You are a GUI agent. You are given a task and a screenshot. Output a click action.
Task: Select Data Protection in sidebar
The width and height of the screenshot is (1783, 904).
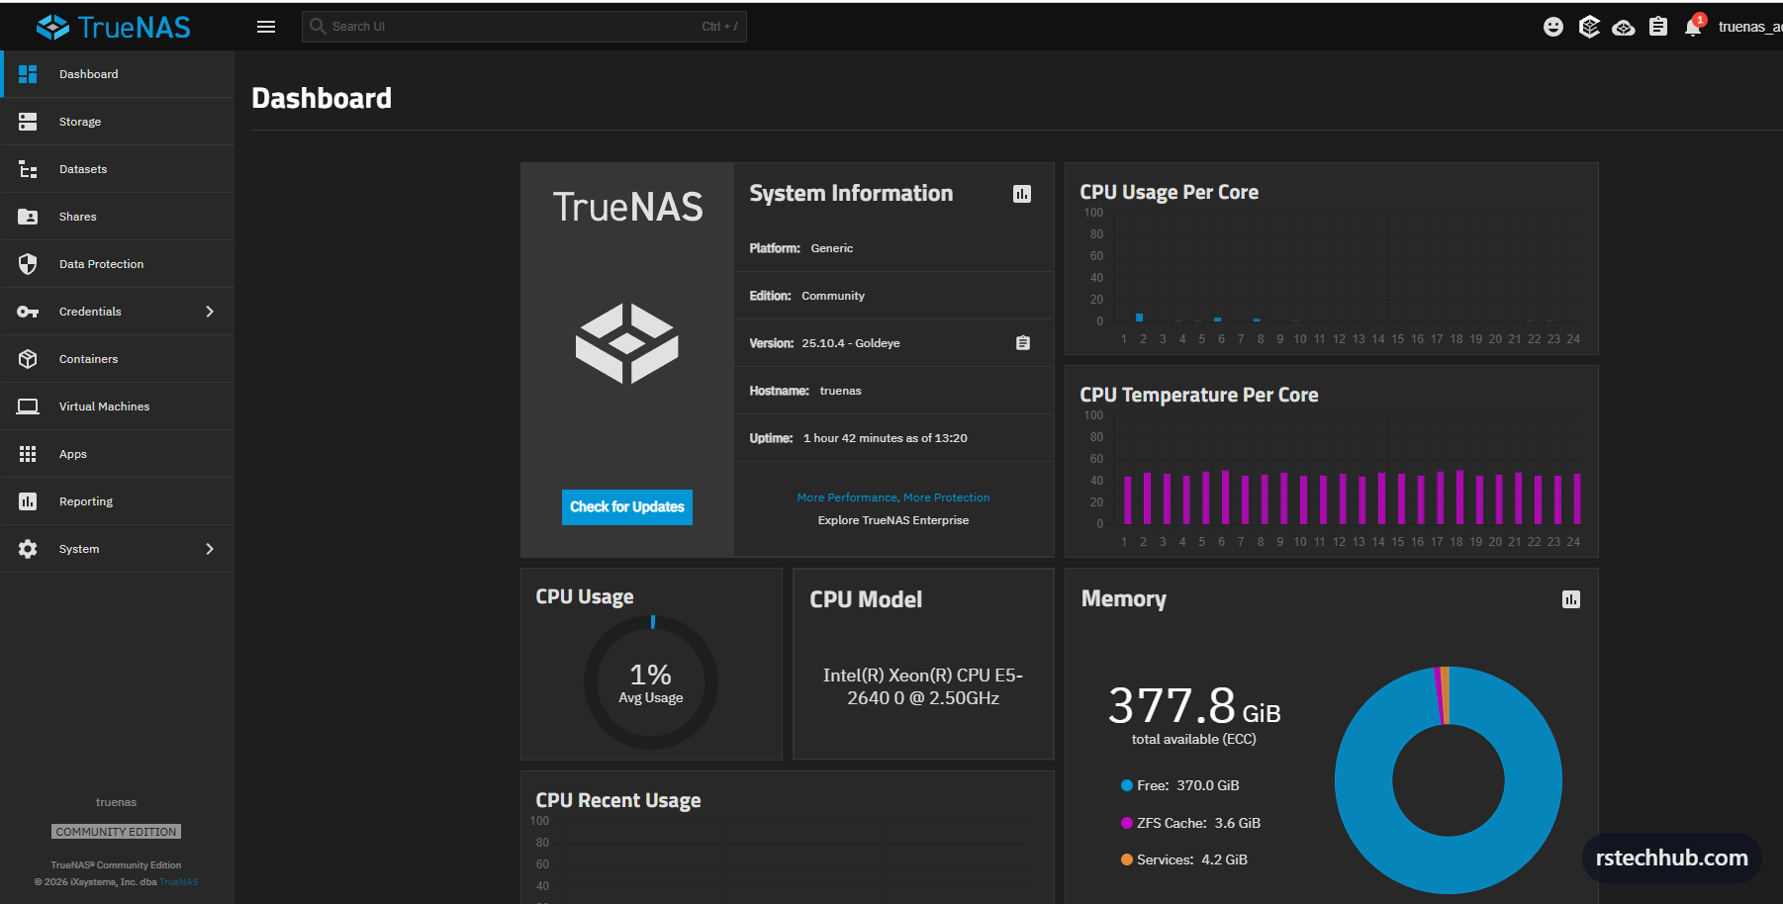click(118, 264)
